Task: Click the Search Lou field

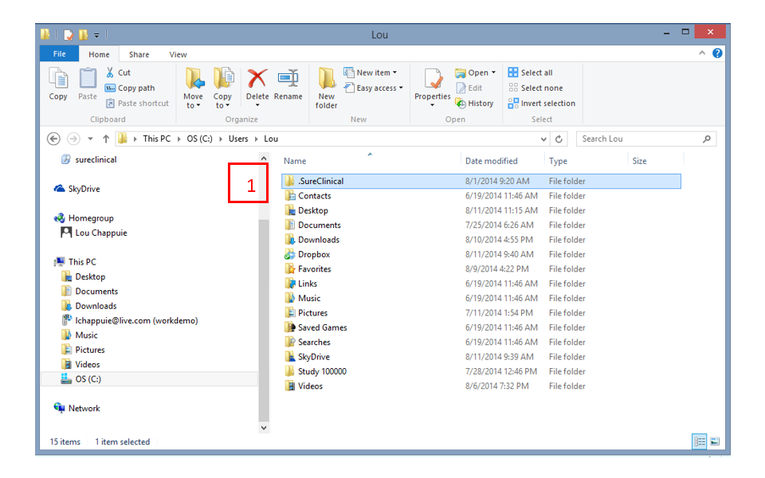Action: [x=646, y=139]
